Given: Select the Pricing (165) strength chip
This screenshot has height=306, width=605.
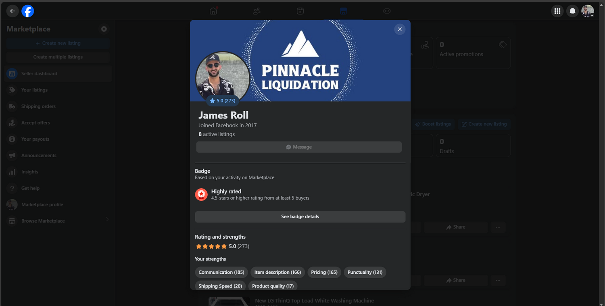Looking at the screenshot, I should click(324, 272).
